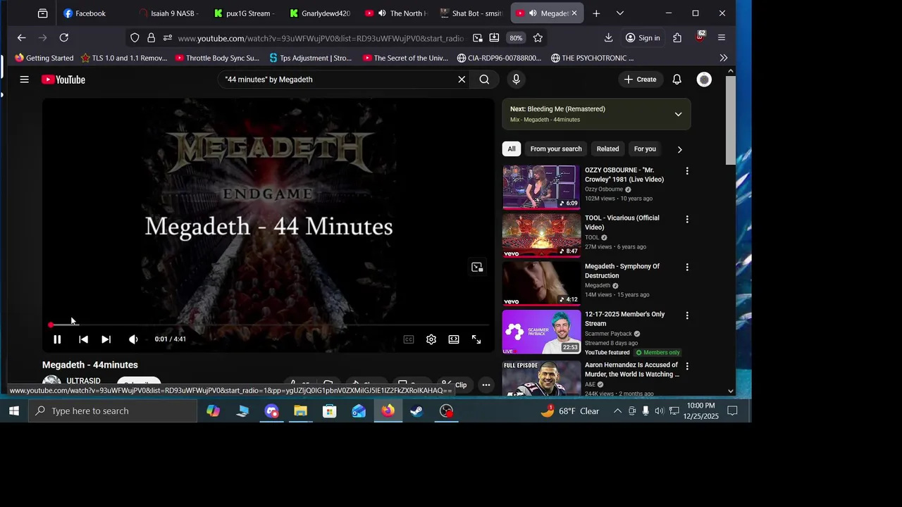Select the Related filter chip
The image size is (902, 507).
click(x=607, y=149)
